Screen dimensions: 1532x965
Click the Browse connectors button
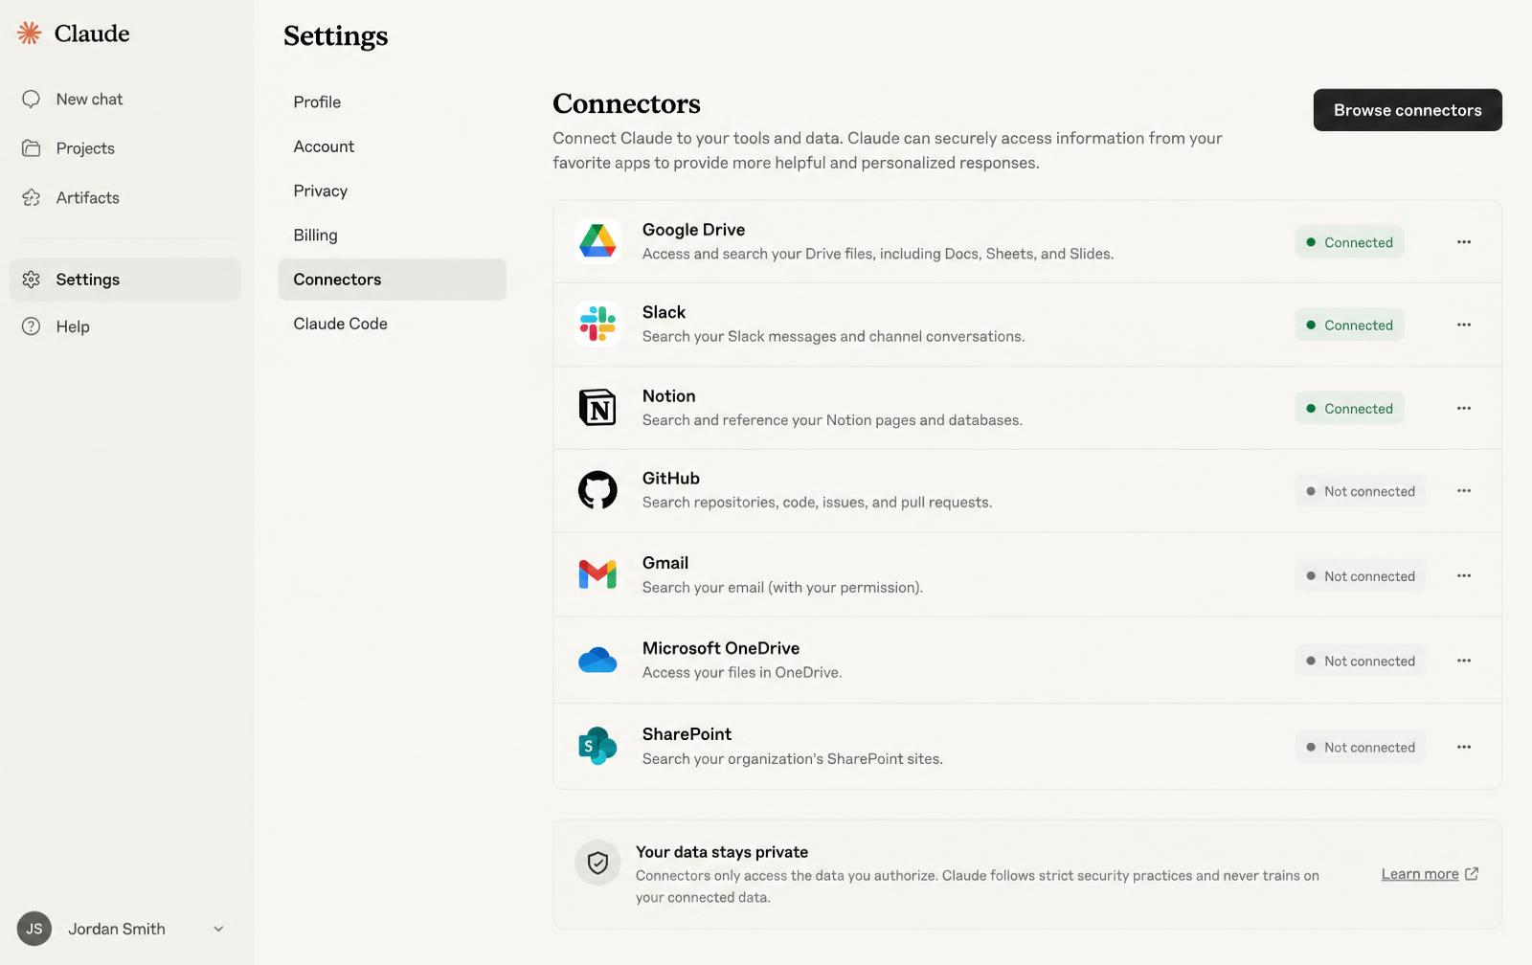(x=1408, y=110)
